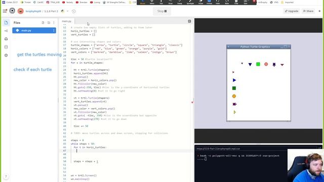Open the Collab 20/21 bookmark
324x182 pixels.
pos(10,2)
